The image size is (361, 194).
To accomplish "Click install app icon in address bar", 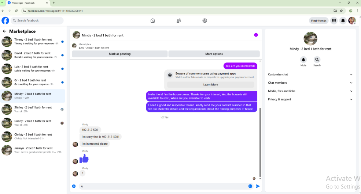I will point(335,11).
